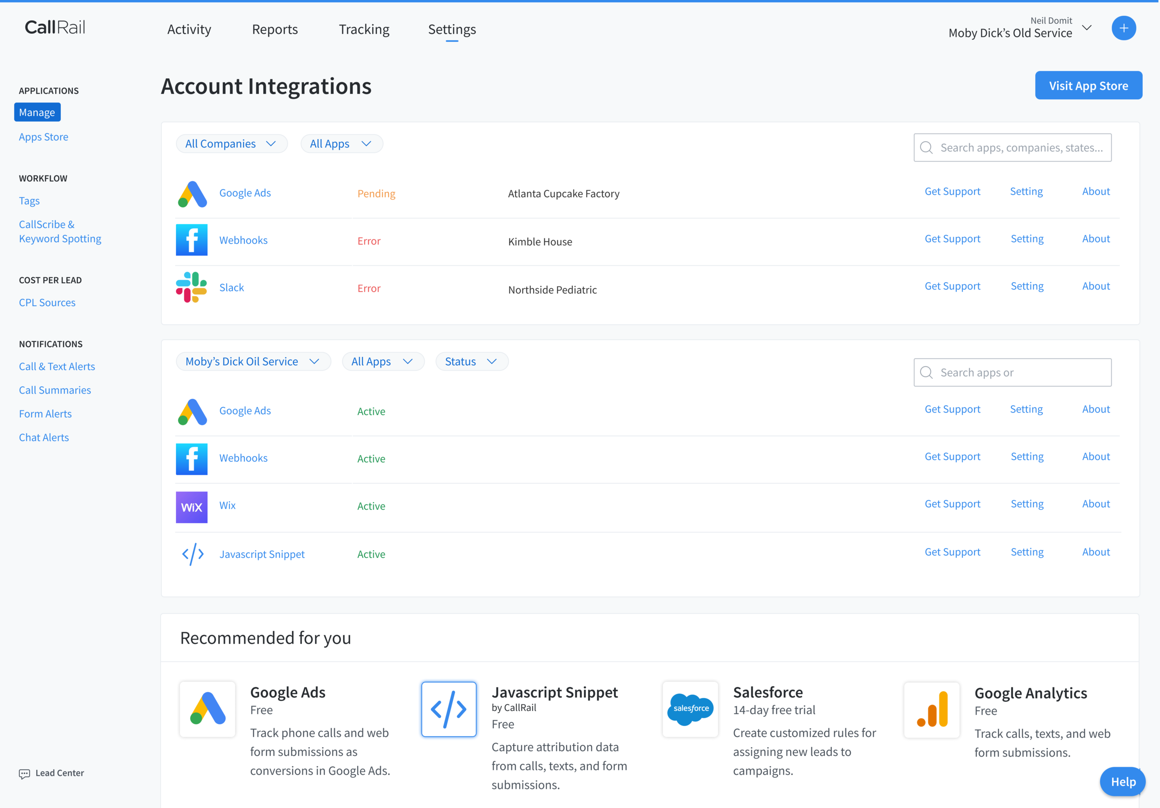Image resolution: width=1160 pixels, height=808 pixels.
Task: Open Tags under Workflow
Action: pos(29,200)
